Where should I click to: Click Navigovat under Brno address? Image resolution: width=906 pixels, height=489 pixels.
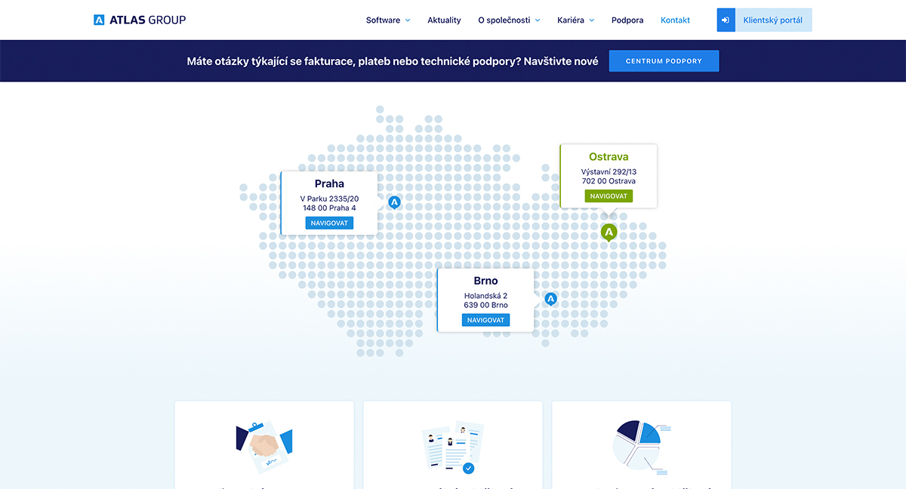(x=485, y=320)
